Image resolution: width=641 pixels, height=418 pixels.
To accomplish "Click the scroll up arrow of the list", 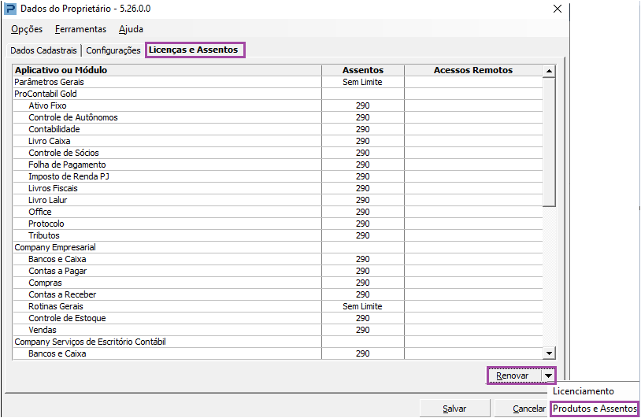I will click(549, 71).
